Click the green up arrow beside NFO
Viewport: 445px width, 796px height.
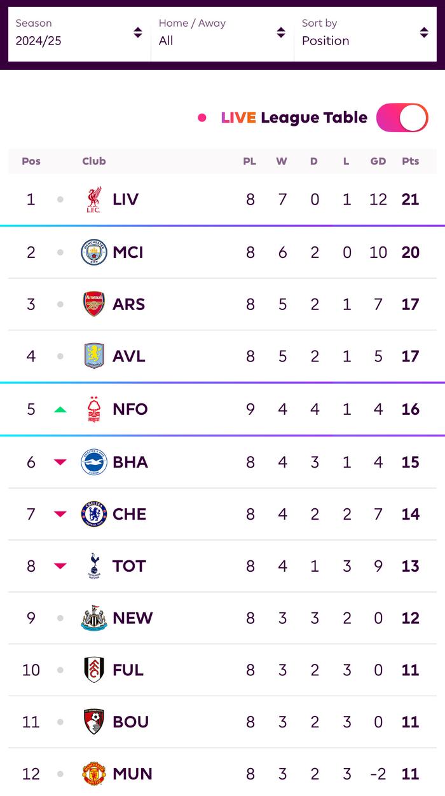coord(60,410)
